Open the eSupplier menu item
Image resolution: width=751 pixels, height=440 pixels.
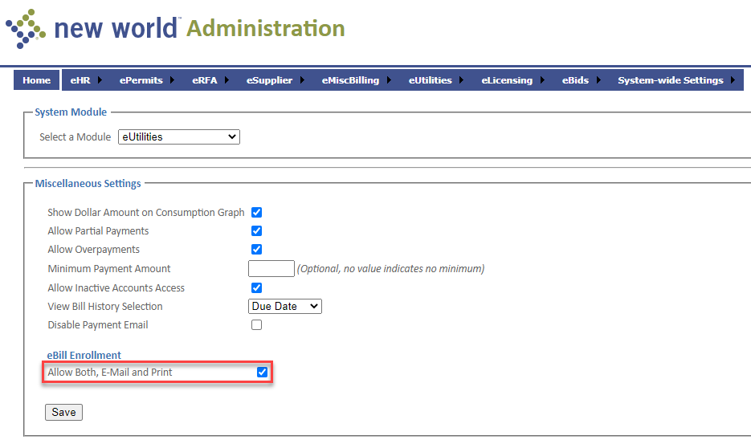269,80
